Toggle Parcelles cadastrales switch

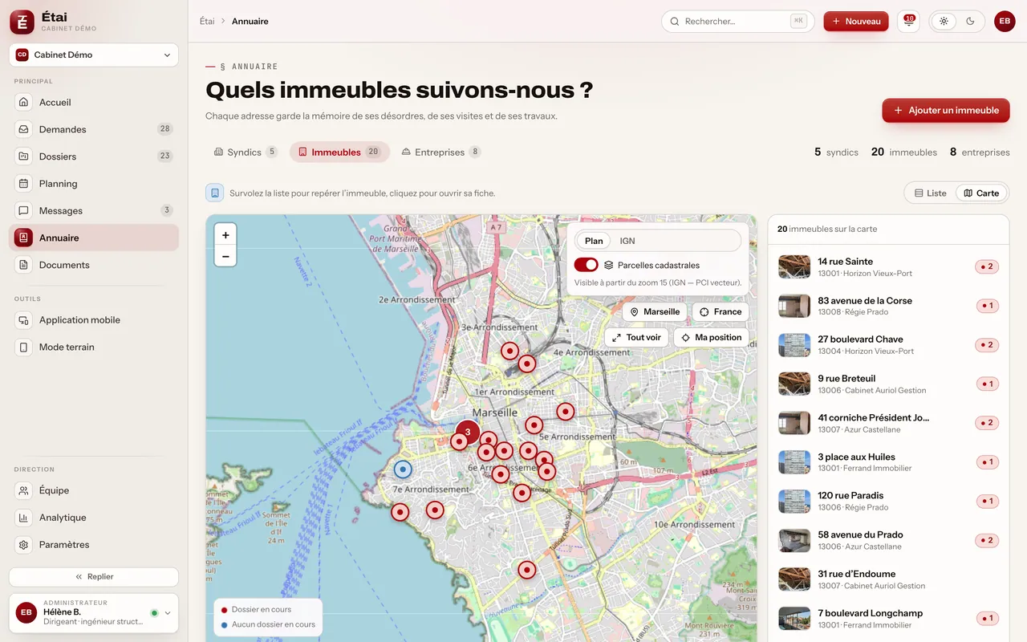587,265
